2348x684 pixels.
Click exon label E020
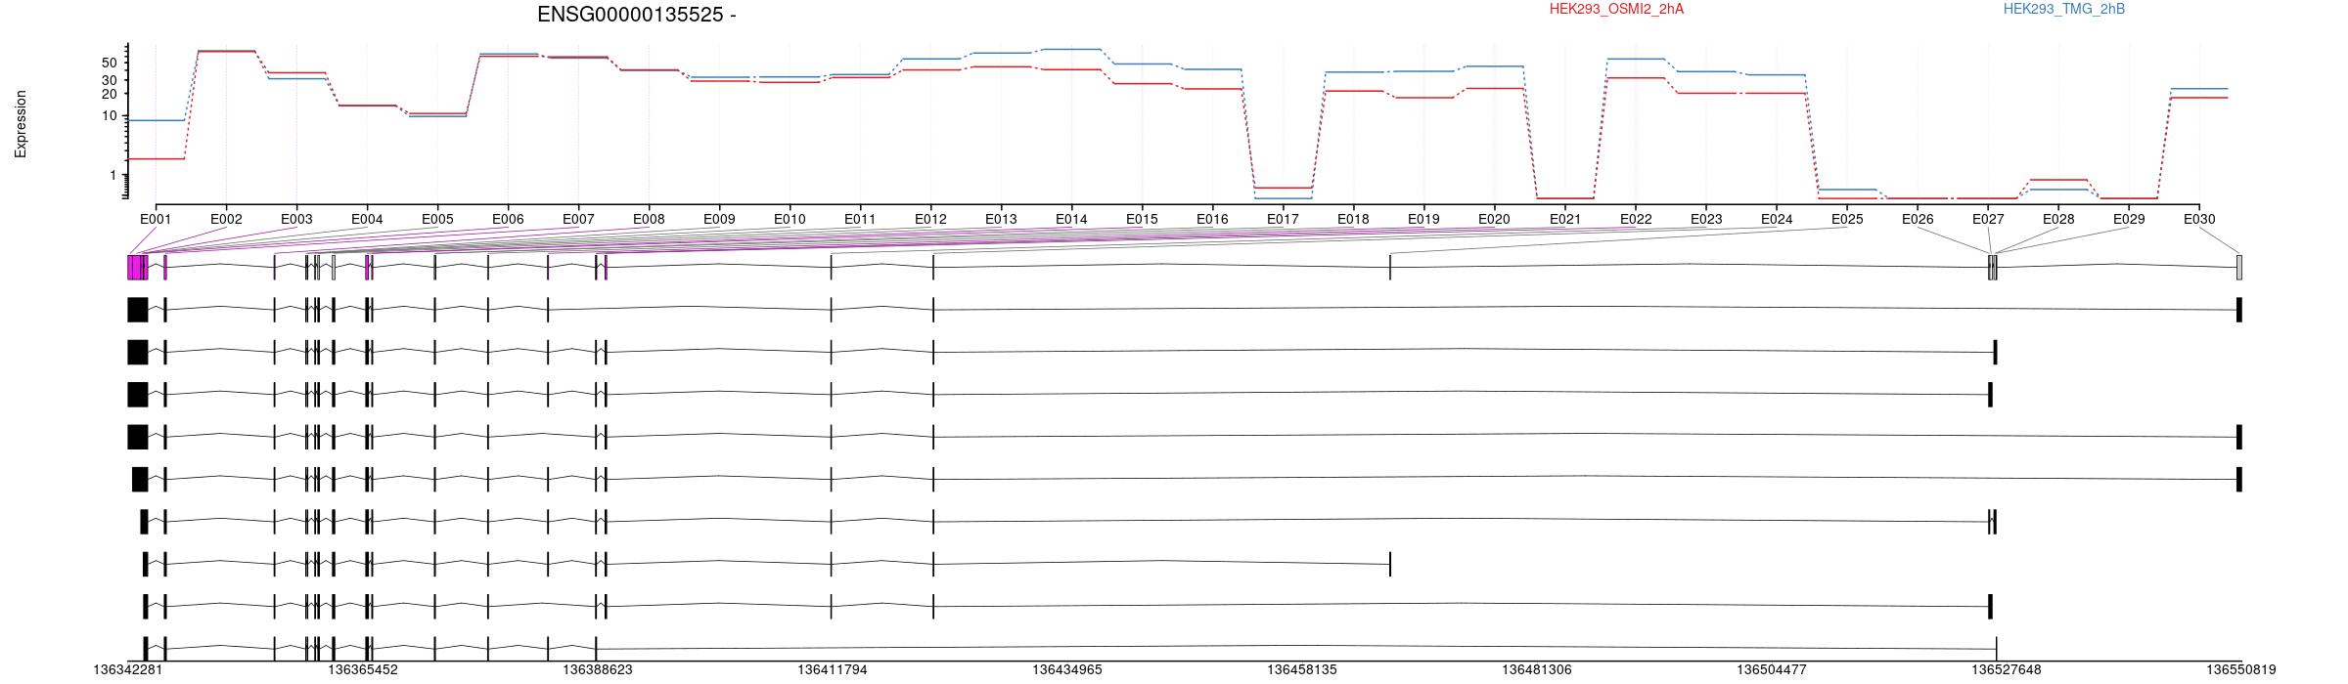pos(1494,220)
